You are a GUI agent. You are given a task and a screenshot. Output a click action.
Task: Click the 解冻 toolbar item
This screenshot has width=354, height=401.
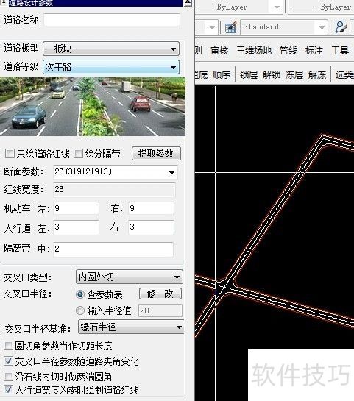pos(317,74)
